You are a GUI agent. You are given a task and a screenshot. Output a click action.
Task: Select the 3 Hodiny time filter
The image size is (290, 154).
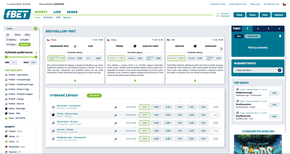(x=11, y=40)
